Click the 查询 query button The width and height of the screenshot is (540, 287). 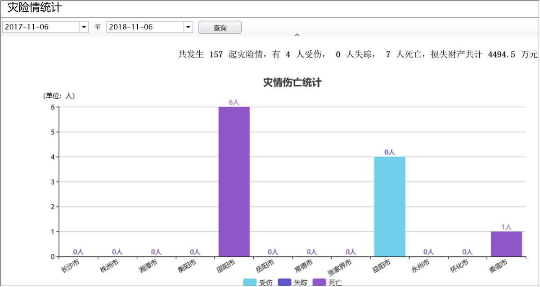pyautogui.click(x=220, y=27)
